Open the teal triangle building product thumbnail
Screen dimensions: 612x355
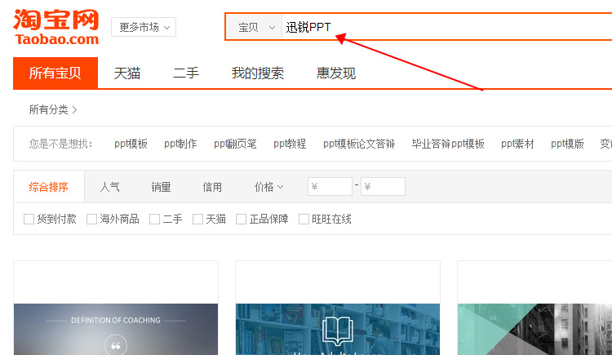pyautogui.click(x=534, y=329)
